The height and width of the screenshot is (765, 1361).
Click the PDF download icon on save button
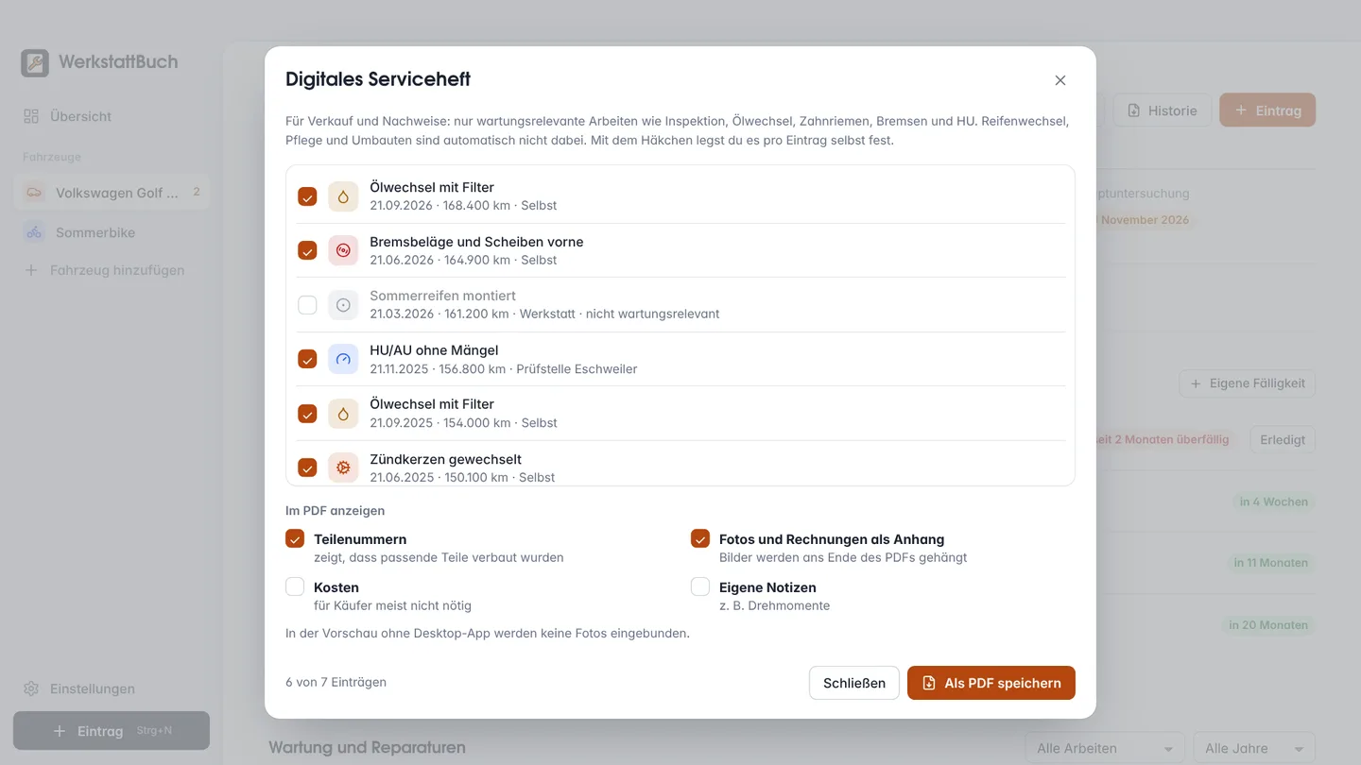coord(929,683)
